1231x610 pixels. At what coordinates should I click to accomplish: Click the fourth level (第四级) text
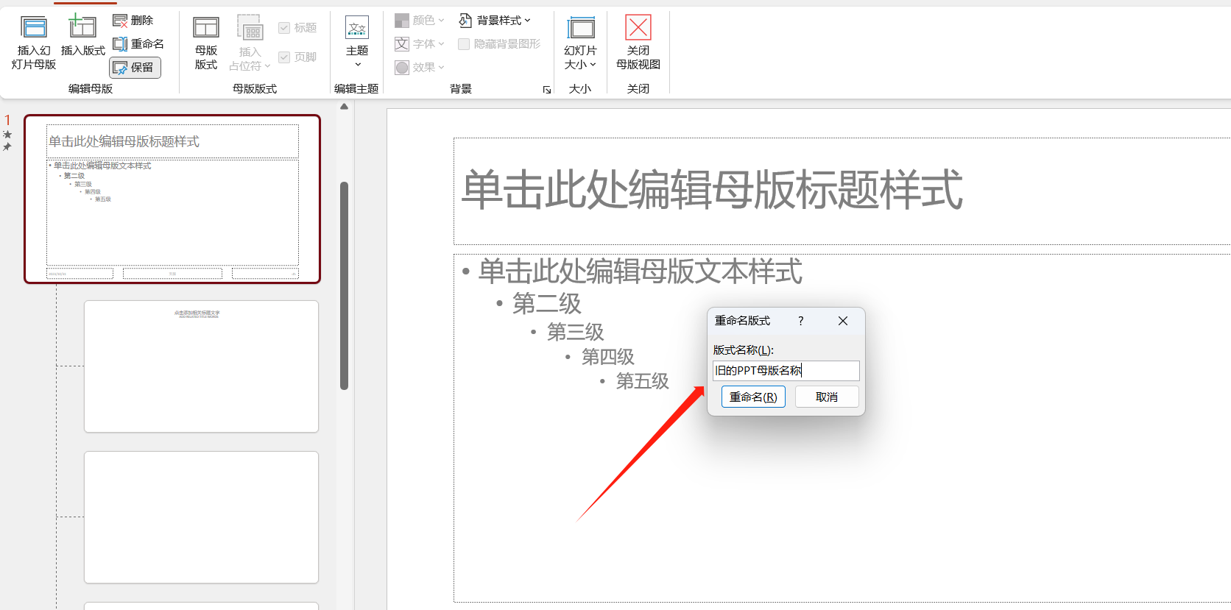pyautogui.click(x=608, y=357)
